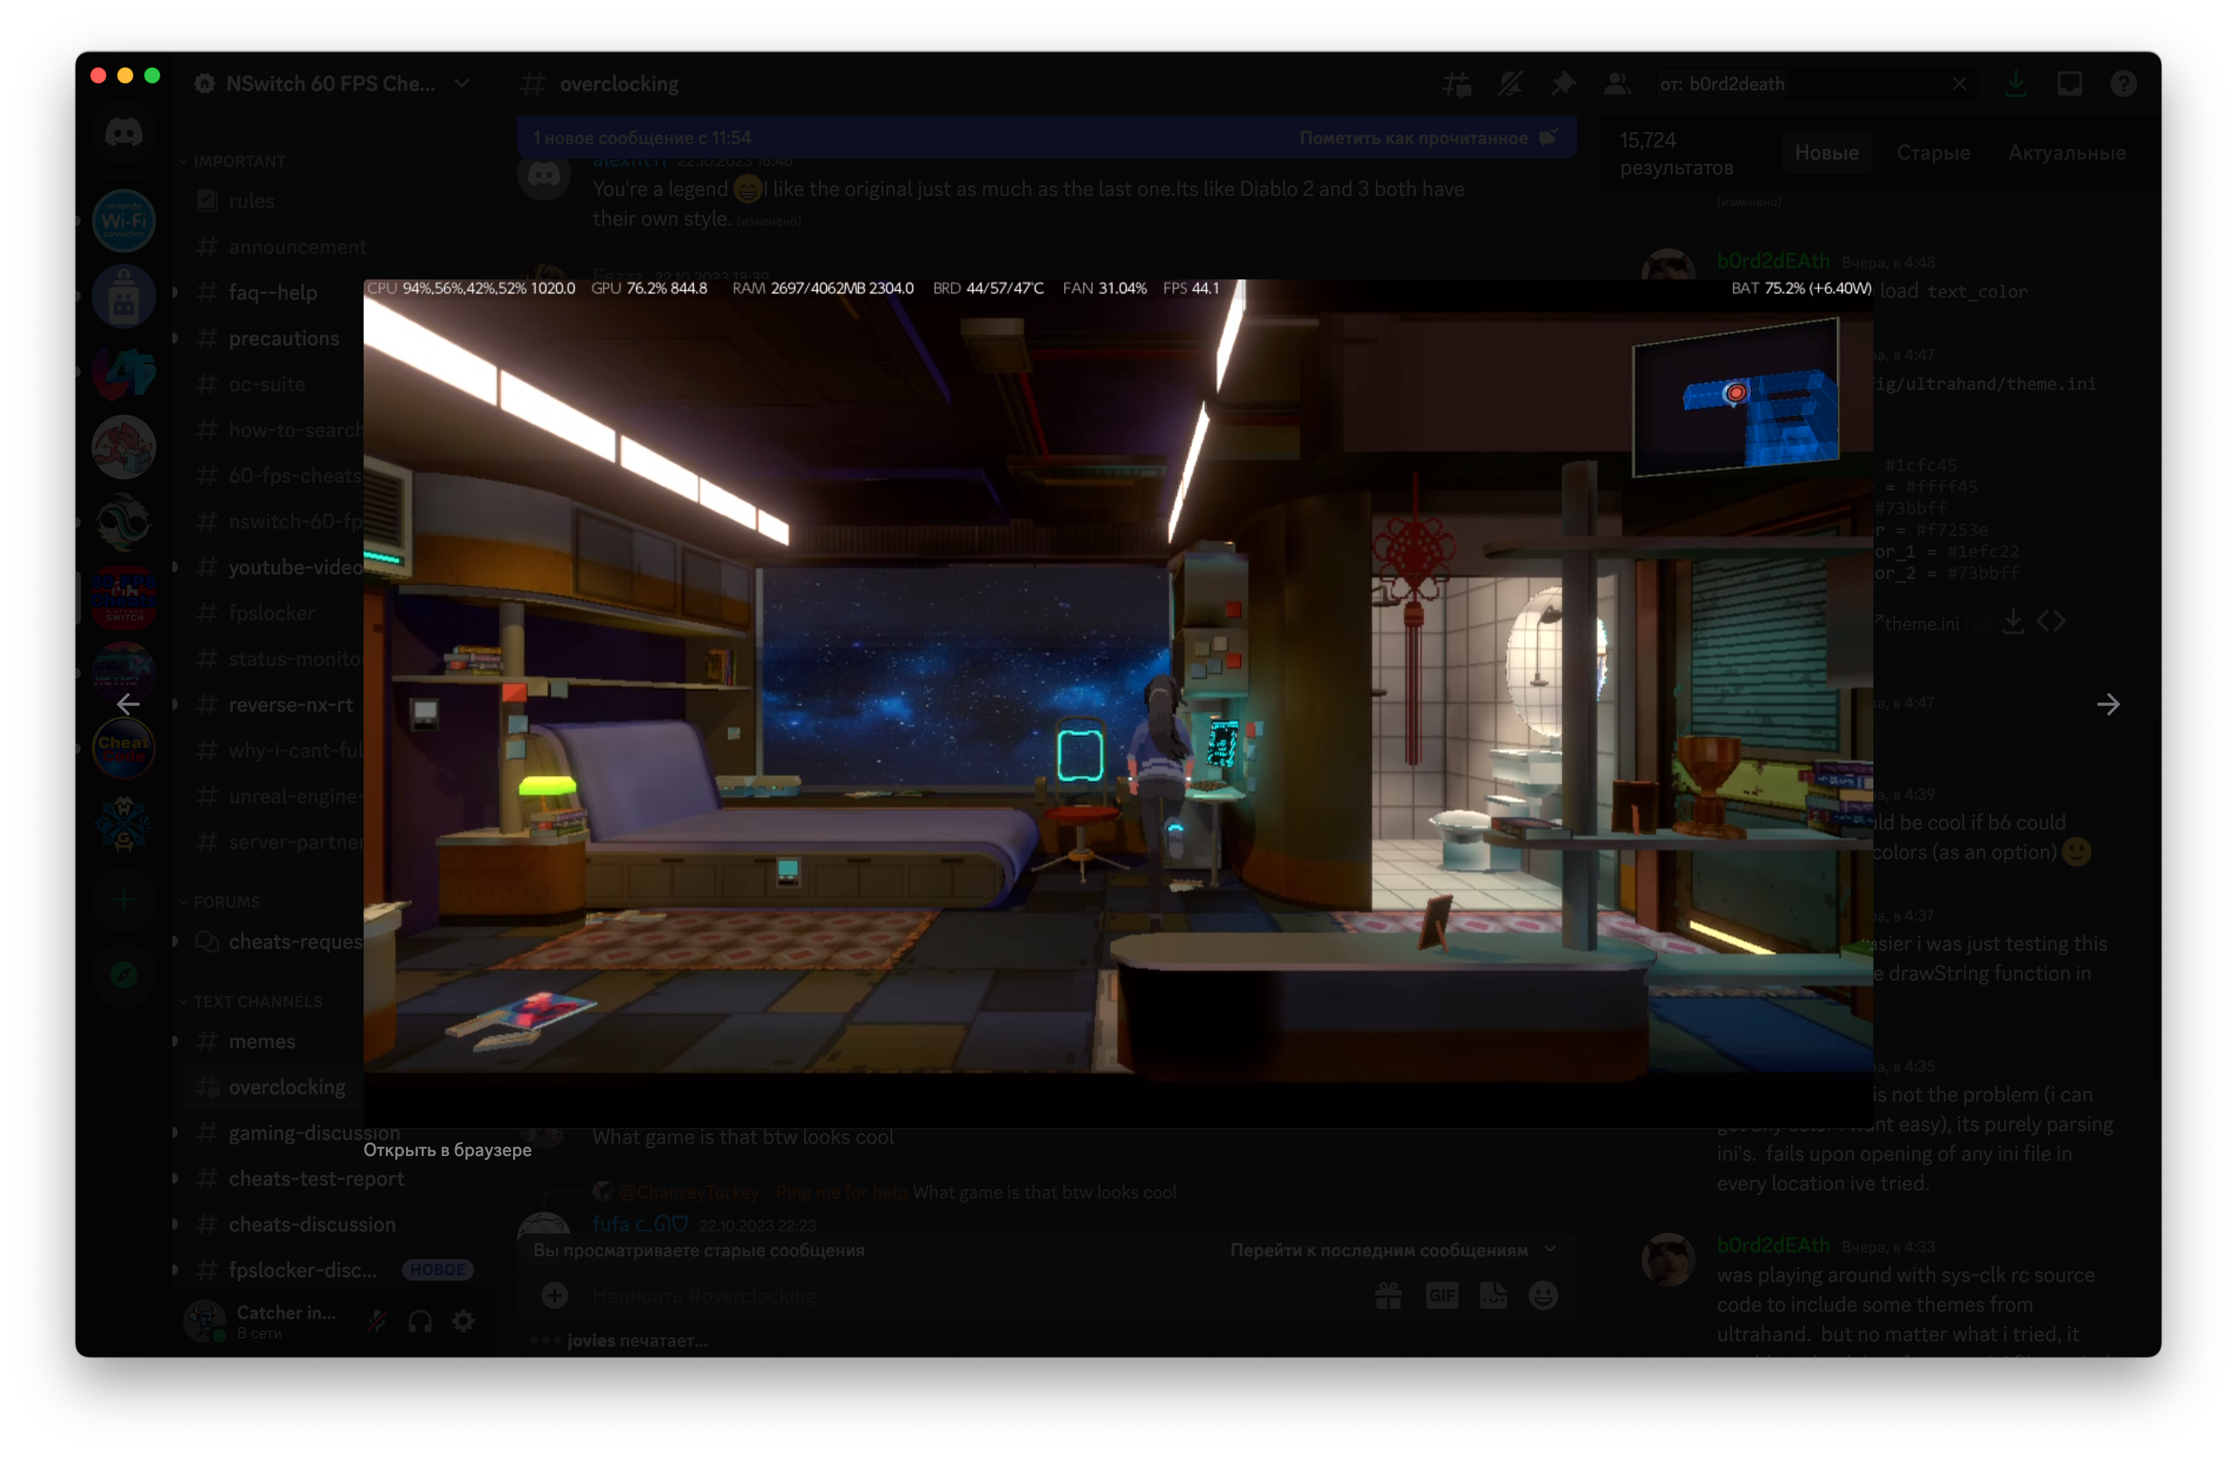Viewport: 2237px width, 1457px height.
Task: Click Пометить как прочитанное button
Action: [1428, 137]
